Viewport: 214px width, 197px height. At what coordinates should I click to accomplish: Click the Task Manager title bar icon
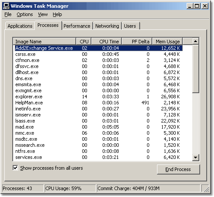pos(6,6)
